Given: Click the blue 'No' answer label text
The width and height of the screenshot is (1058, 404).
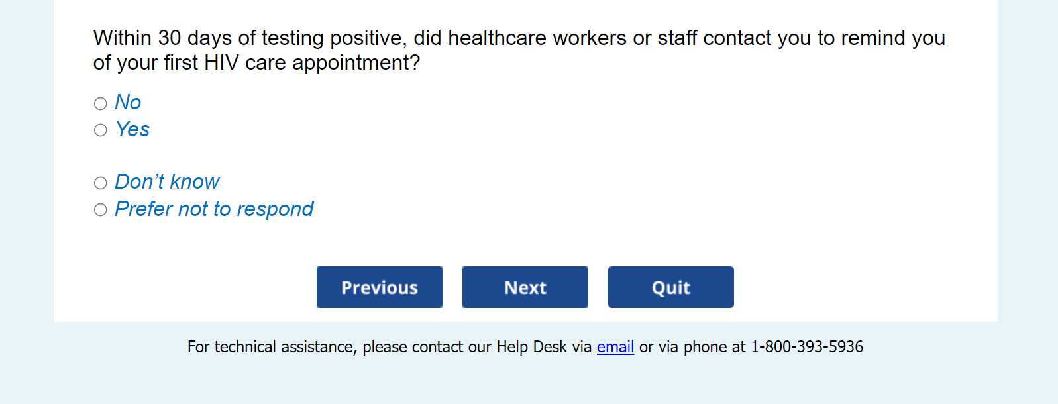Looking at the screenshot, I should click(128, 103).
